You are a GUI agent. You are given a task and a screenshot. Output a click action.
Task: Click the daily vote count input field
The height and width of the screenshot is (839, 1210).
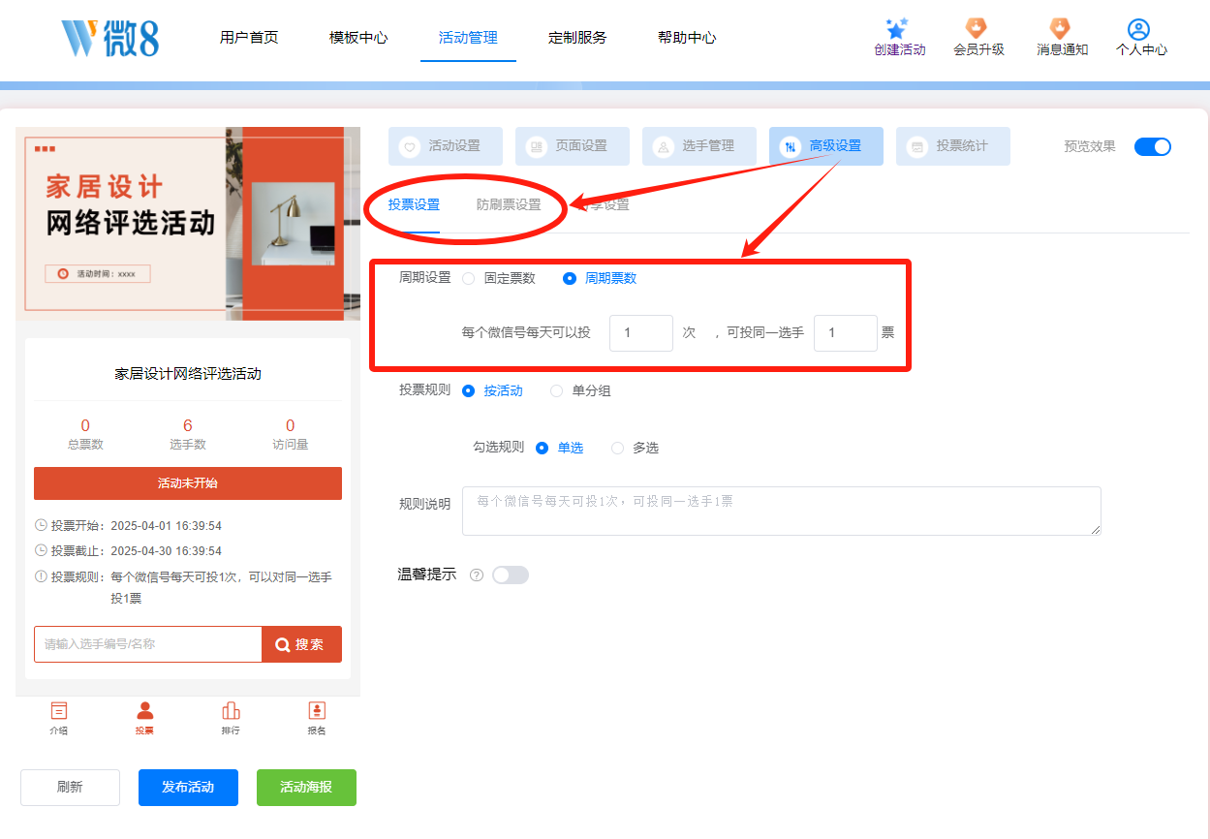click(x=641, y=332)
